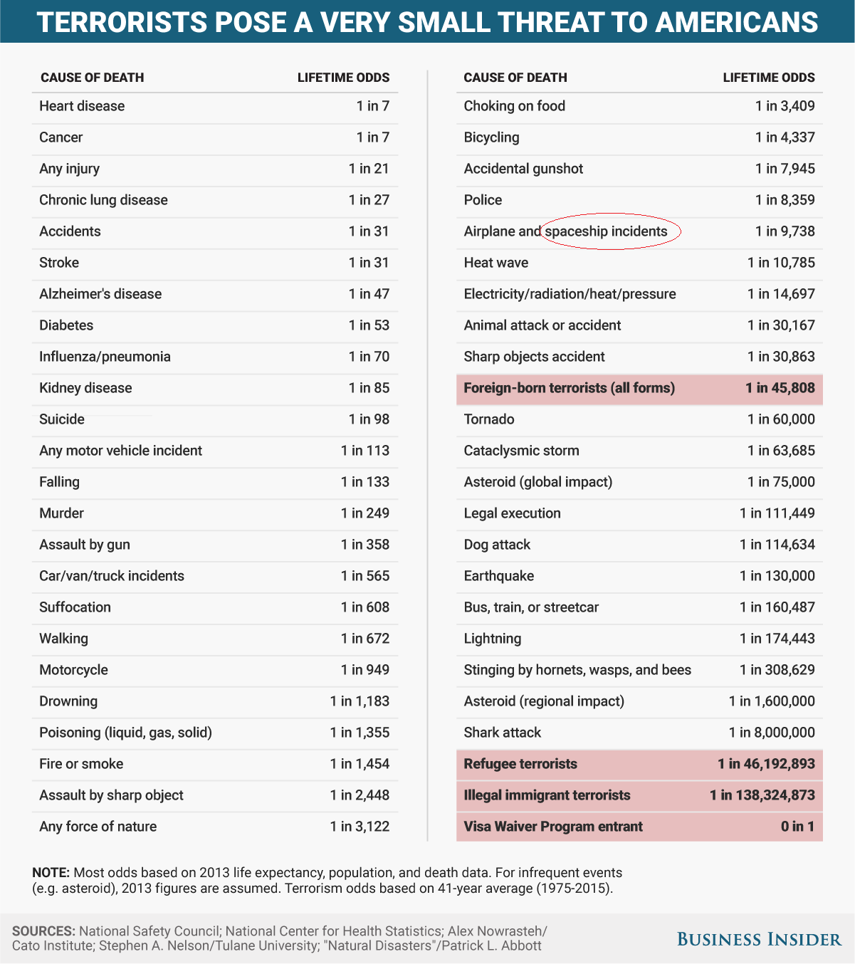Click the 'Choking on food' entry
The image size is (855, 964).
(515, 106)
